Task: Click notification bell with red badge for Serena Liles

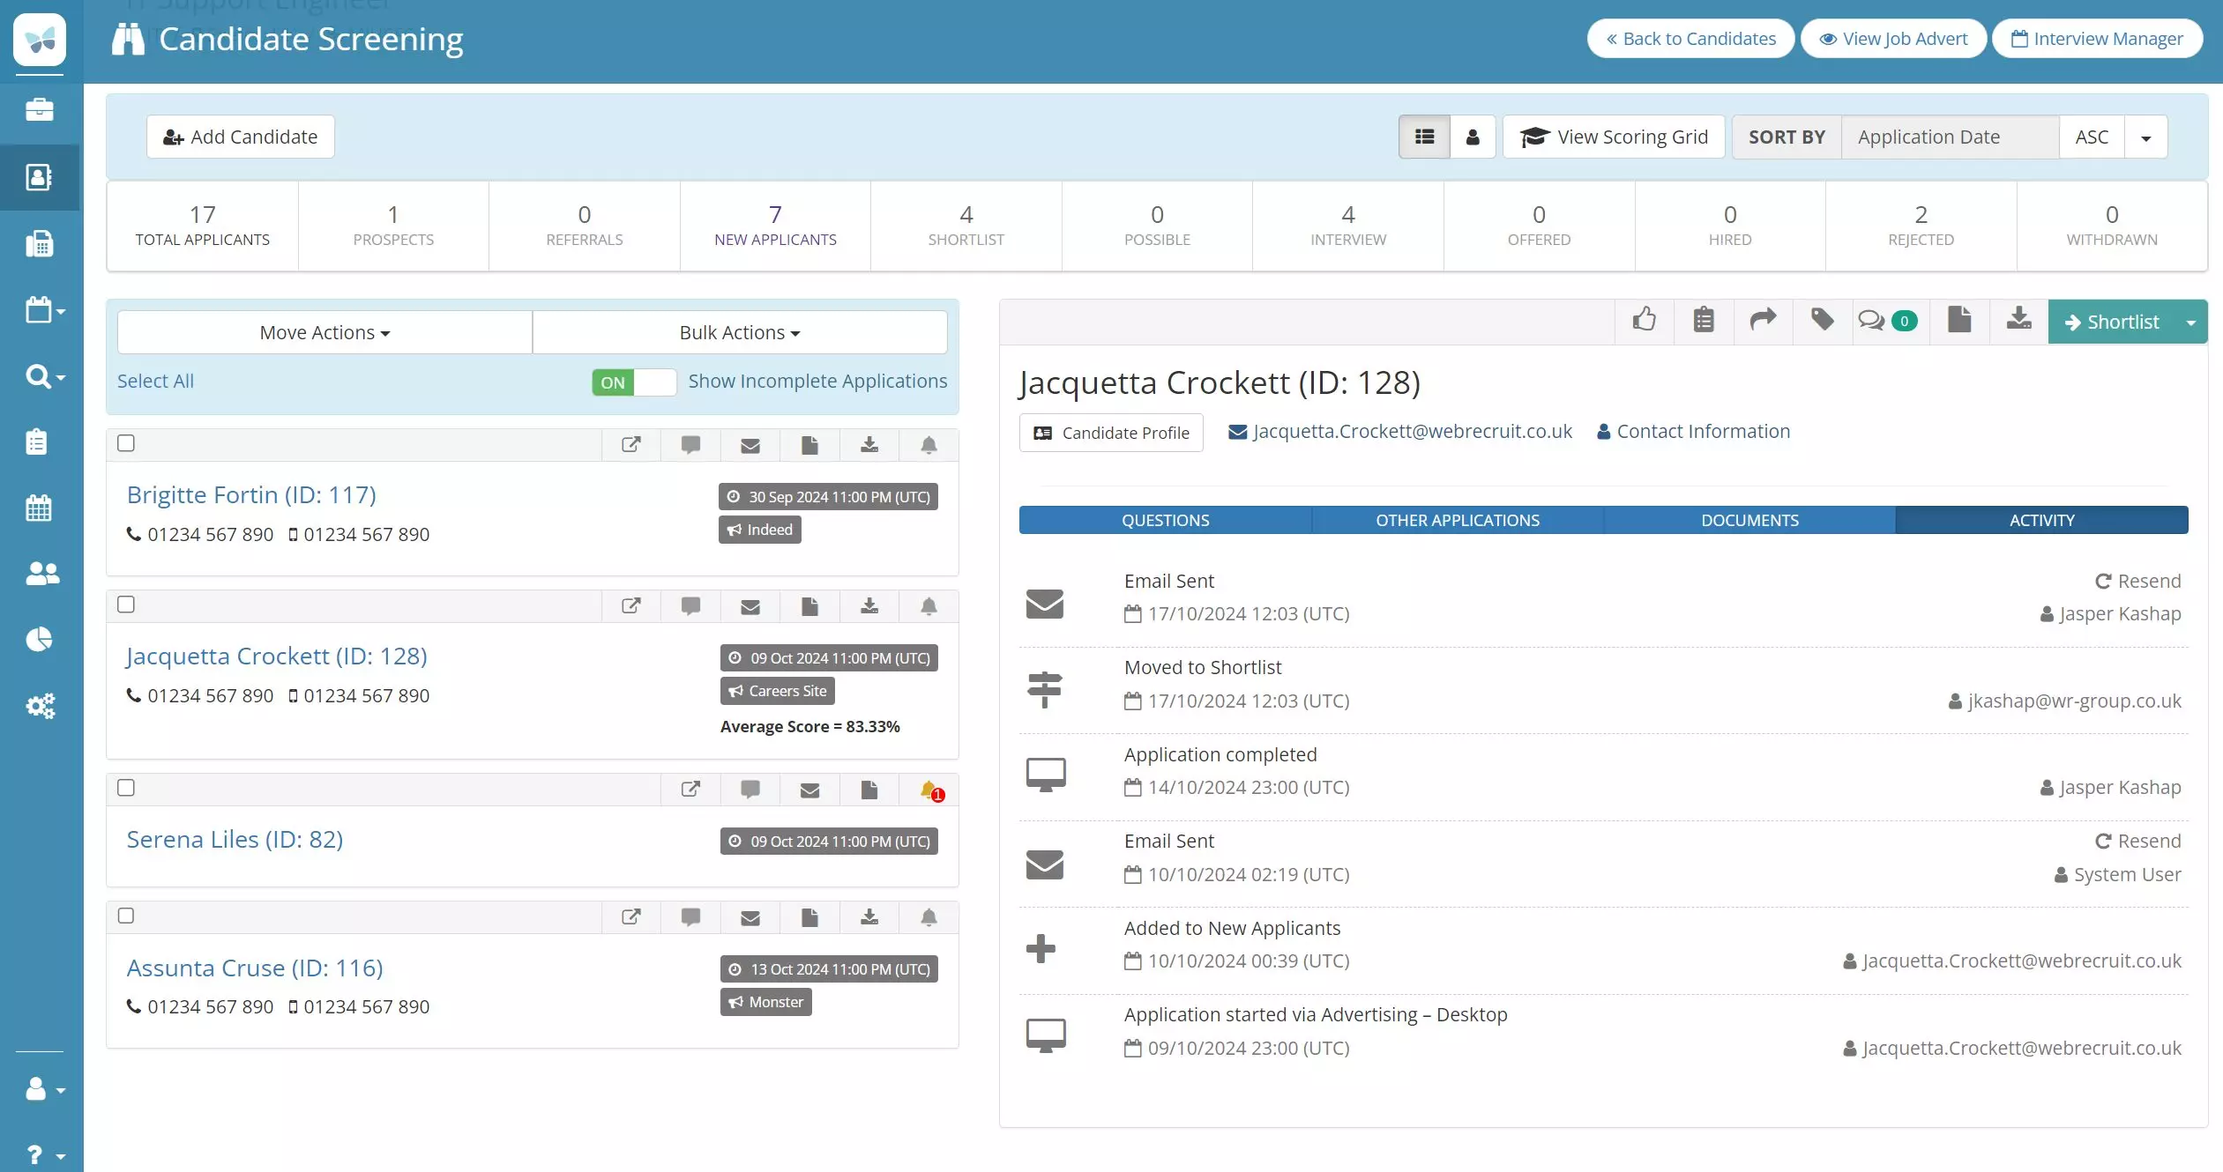Action: point(929,790)
